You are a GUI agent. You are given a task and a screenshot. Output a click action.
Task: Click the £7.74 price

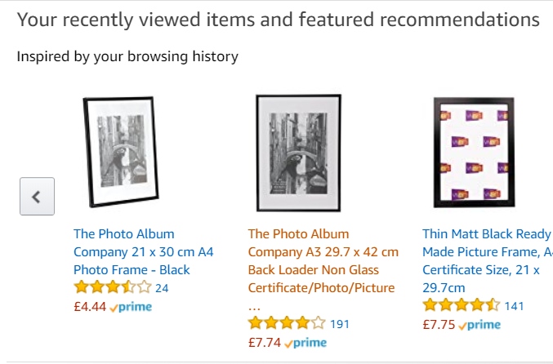point(264,343)
